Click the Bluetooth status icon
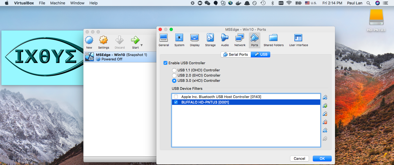The image size is (394, 165). [x=272, y=3]
